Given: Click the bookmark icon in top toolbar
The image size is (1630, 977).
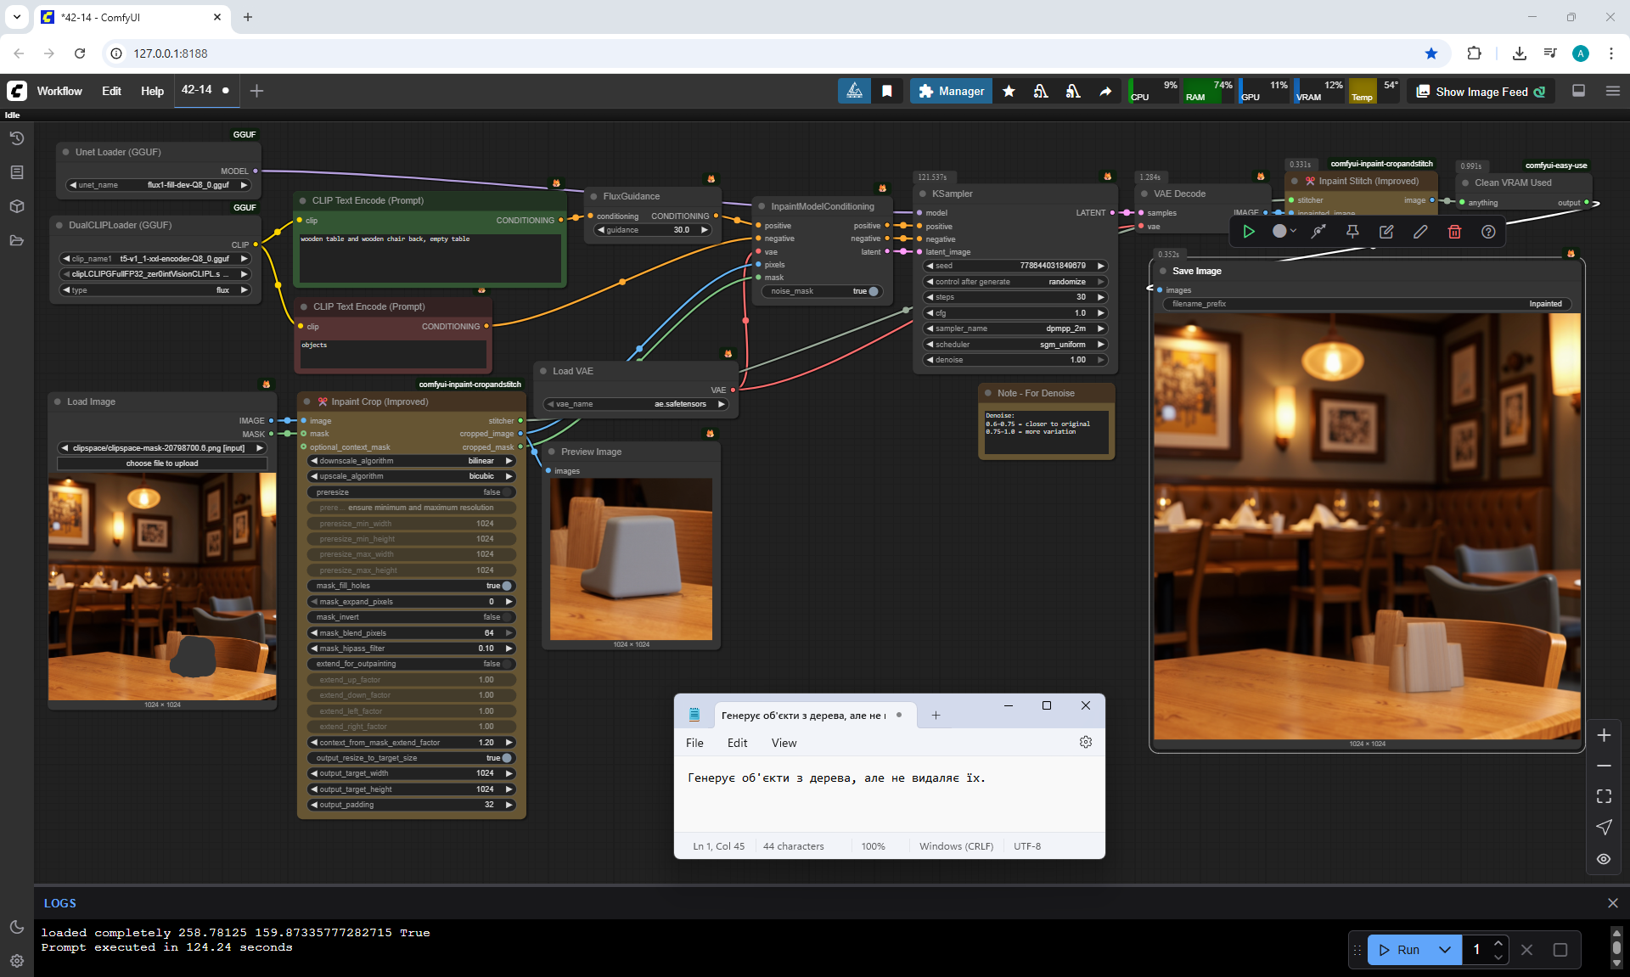Looking at the screenshot, I should 886,91.
